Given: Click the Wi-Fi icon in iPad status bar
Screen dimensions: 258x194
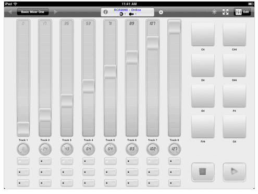Looking at the screenshot, I should [x=15, y=4].
